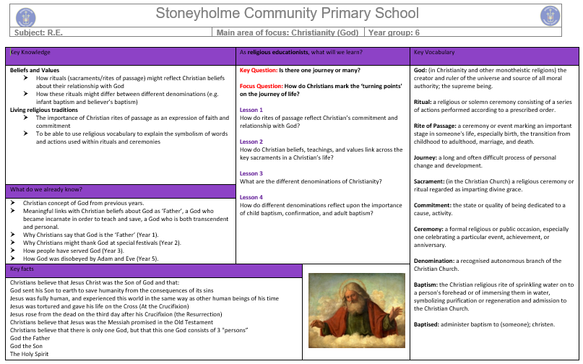Select the 'Subject: R.E.' header cell
The image size is (583, 364).
pos(36,32)
